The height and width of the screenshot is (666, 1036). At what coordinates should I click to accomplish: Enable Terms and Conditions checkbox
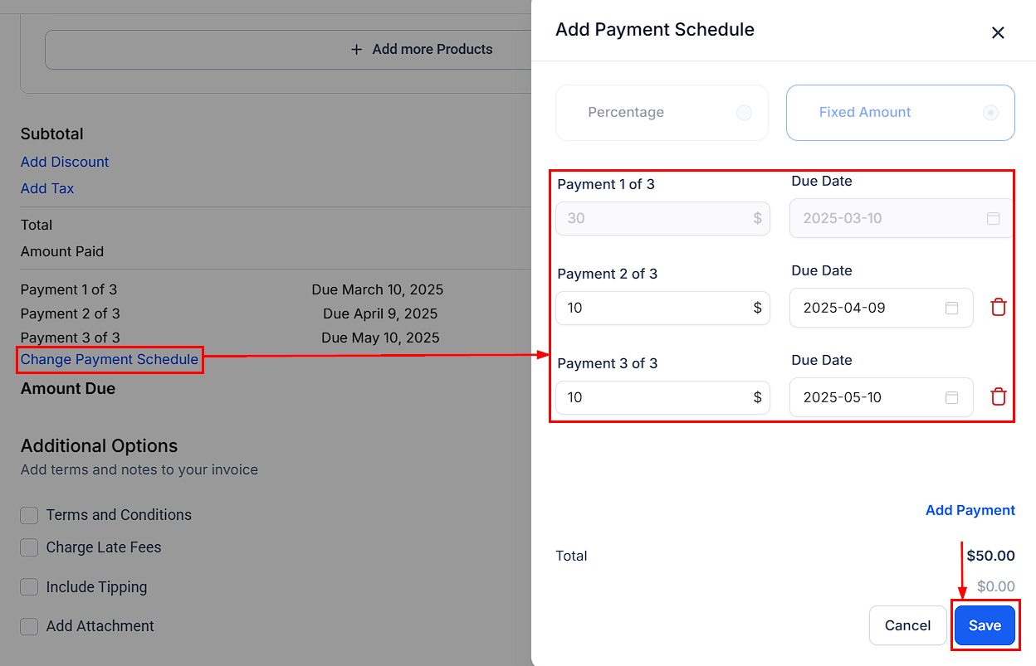pyautogui.click(x=30, y=516)
